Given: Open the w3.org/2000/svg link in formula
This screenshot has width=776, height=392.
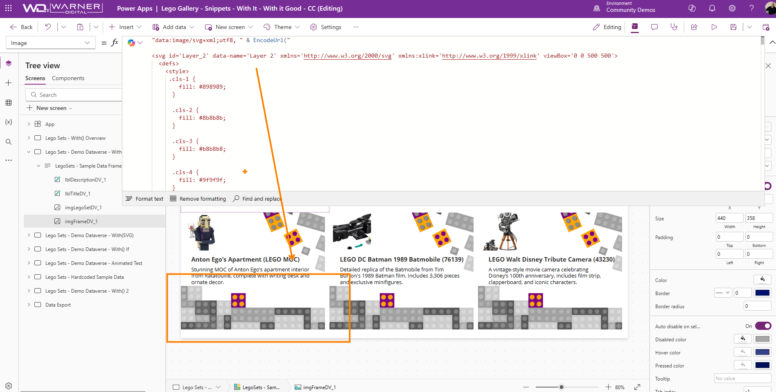Looking at the screenshot, I should pyautogui.click(x=347, y=56).
